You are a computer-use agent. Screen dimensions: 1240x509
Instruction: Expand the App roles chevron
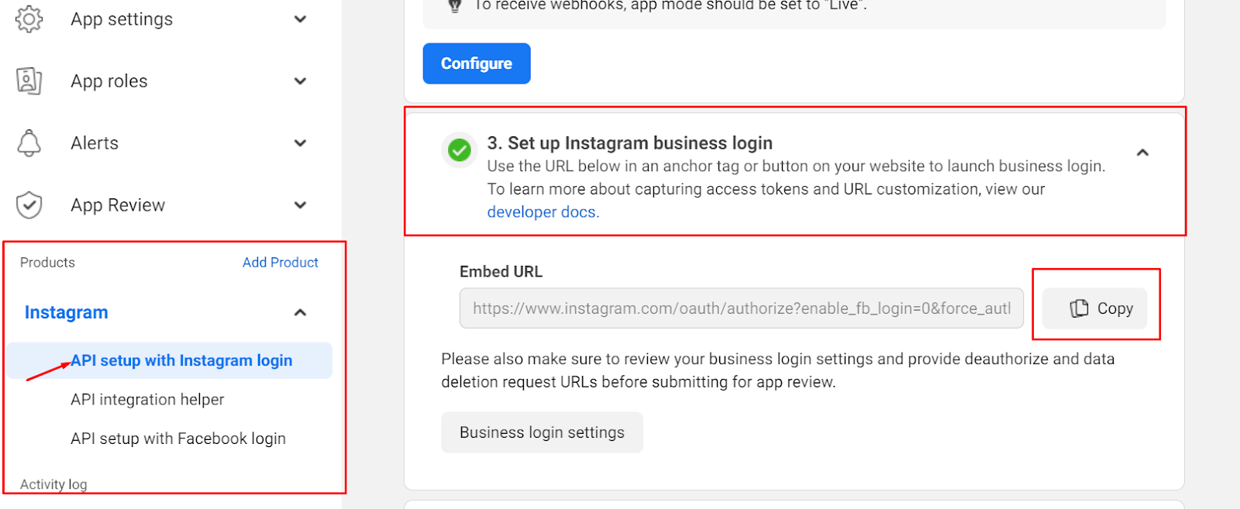tap(300, 81)
